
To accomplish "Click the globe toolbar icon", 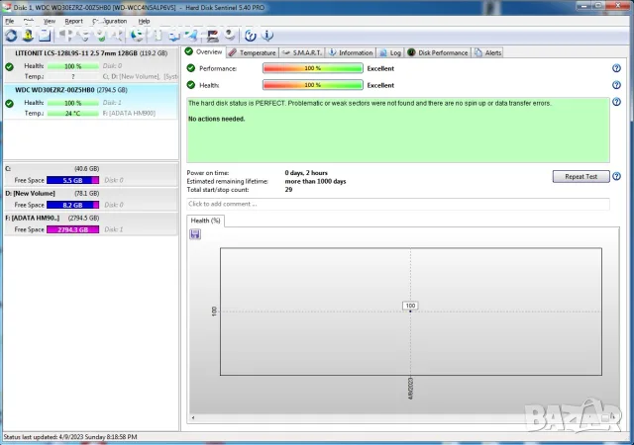I will pyautogui.click(x=138, y=36).
